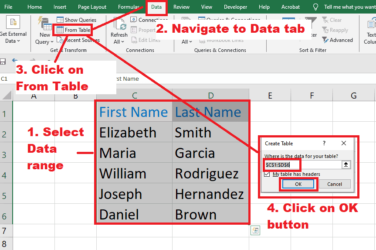The image size is (376, 250).
Task: Click the Quick Analysis icon below the selection
Action: tap(255, 230)
